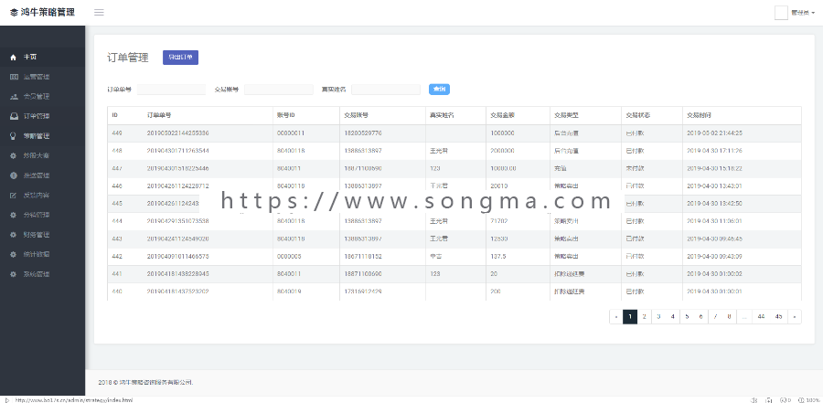Click timestamp 2019-05-02 21:44:25
The image size is (823, 403).
[714, 133]
